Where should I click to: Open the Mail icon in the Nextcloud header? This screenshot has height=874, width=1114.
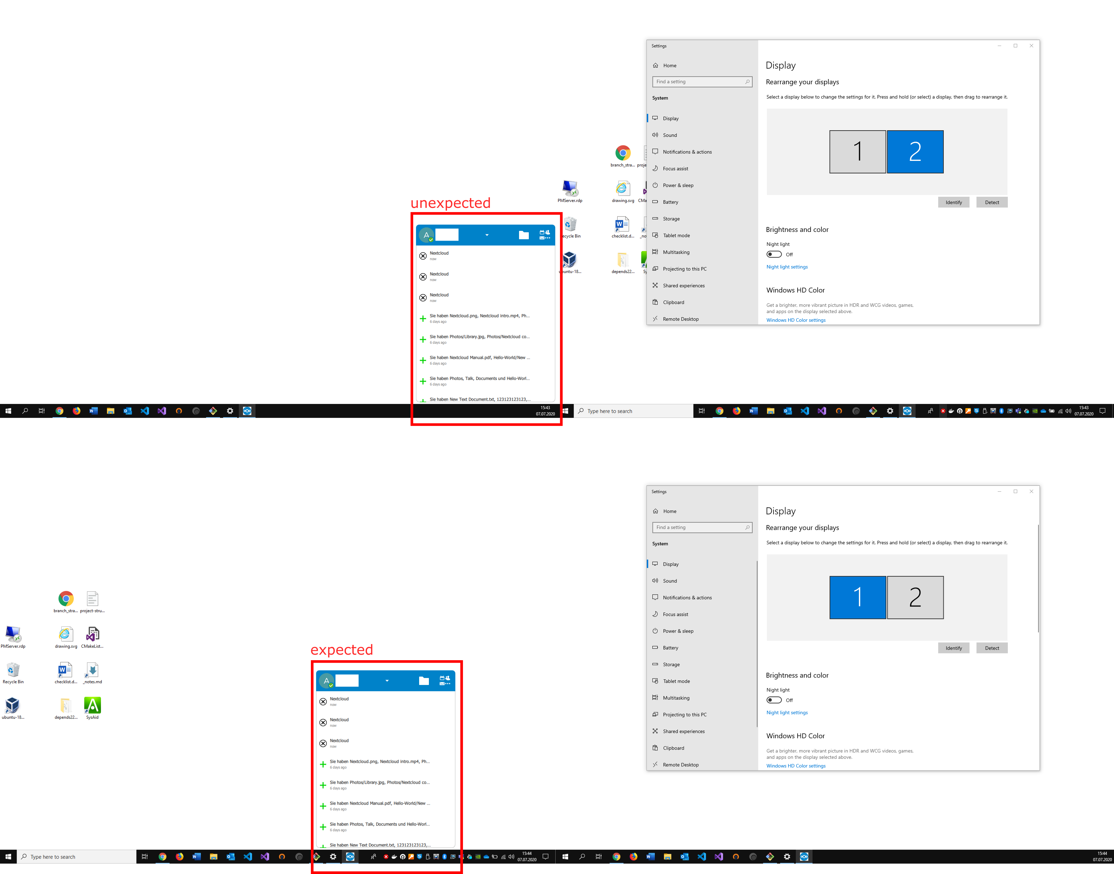click(542, 238)
